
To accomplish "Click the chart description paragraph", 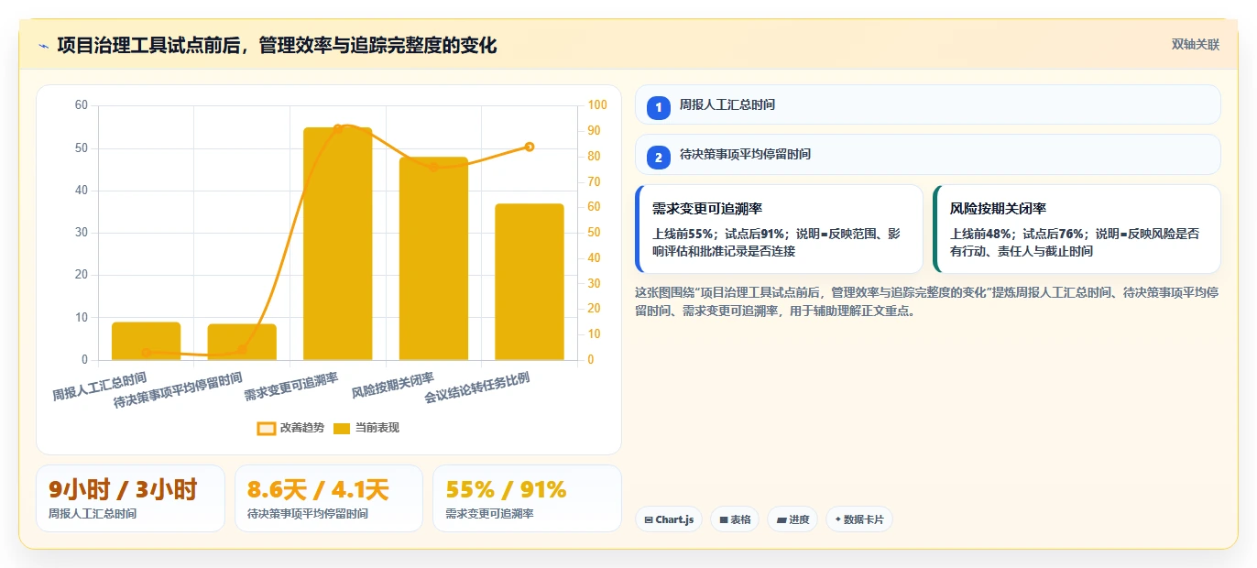I will [x=926, y=301].
